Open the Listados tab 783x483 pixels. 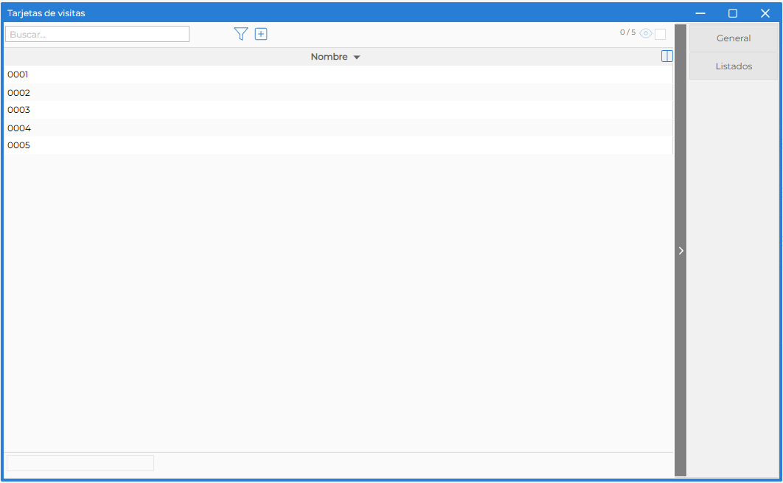click(x=733, y=66)
